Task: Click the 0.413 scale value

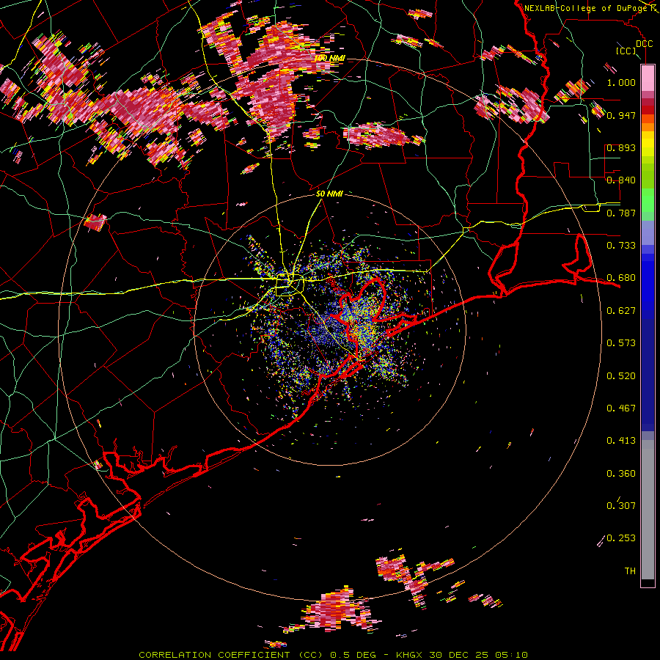Action: click(621, 441)
